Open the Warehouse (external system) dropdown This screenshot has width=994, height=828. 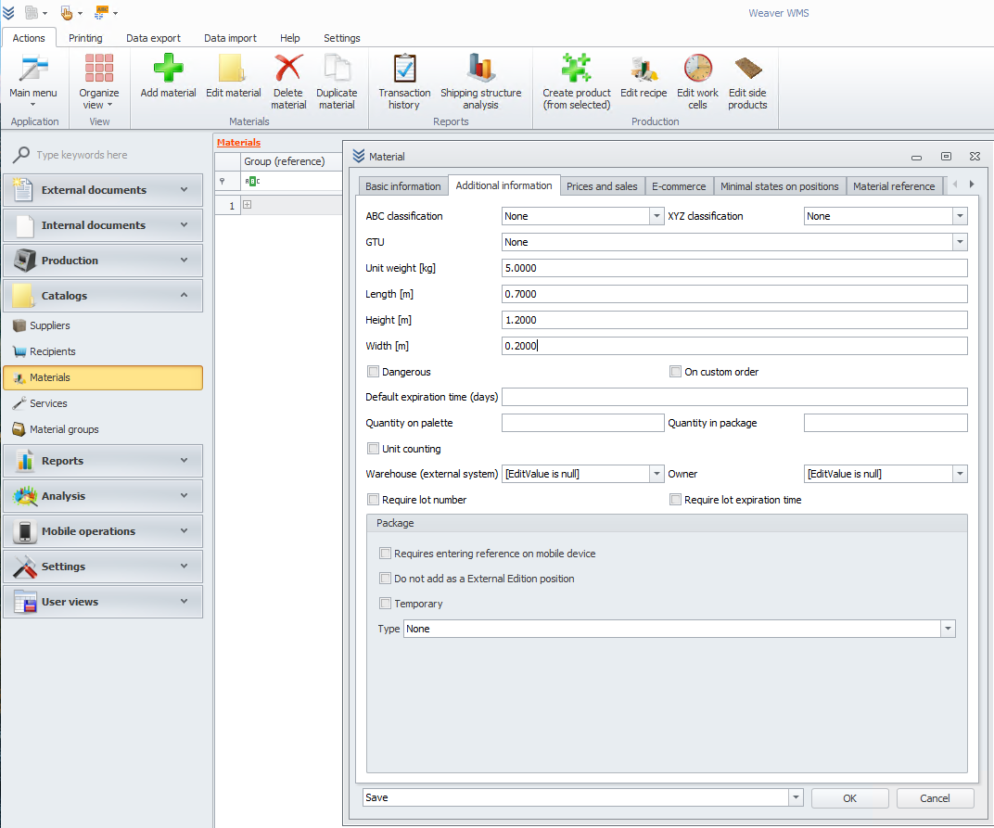click(656, 474)
